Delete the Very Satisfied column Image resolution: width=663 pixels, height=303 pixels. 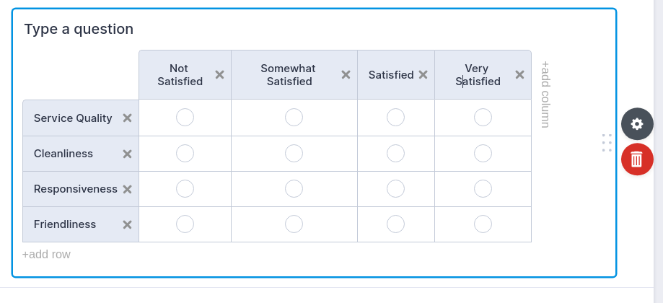519,74
